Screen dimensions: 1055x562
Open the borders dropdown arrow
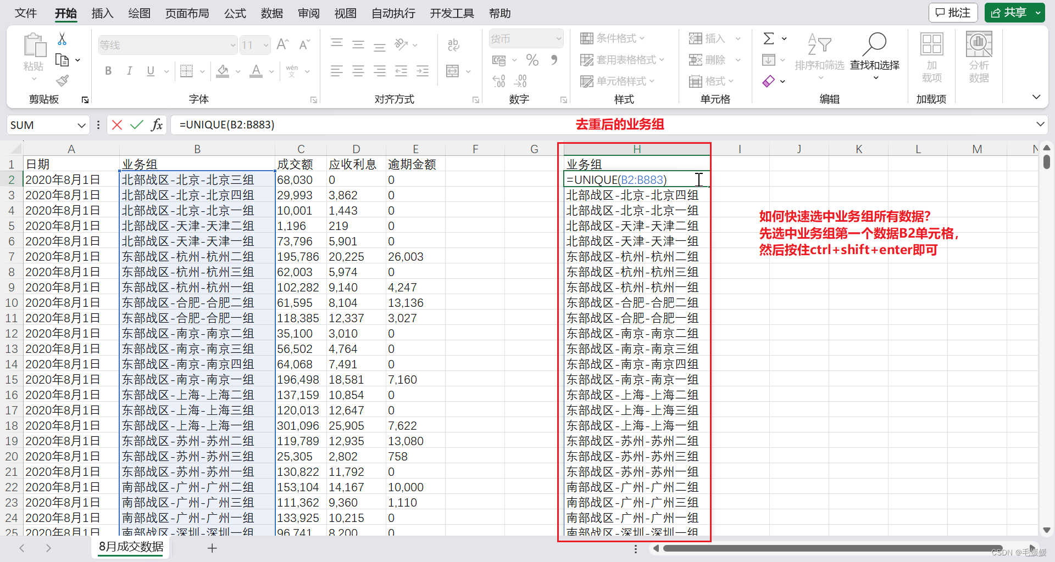point(202,71)
